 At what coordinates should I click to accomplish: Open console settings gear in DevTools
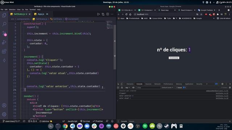coord(230,87)
